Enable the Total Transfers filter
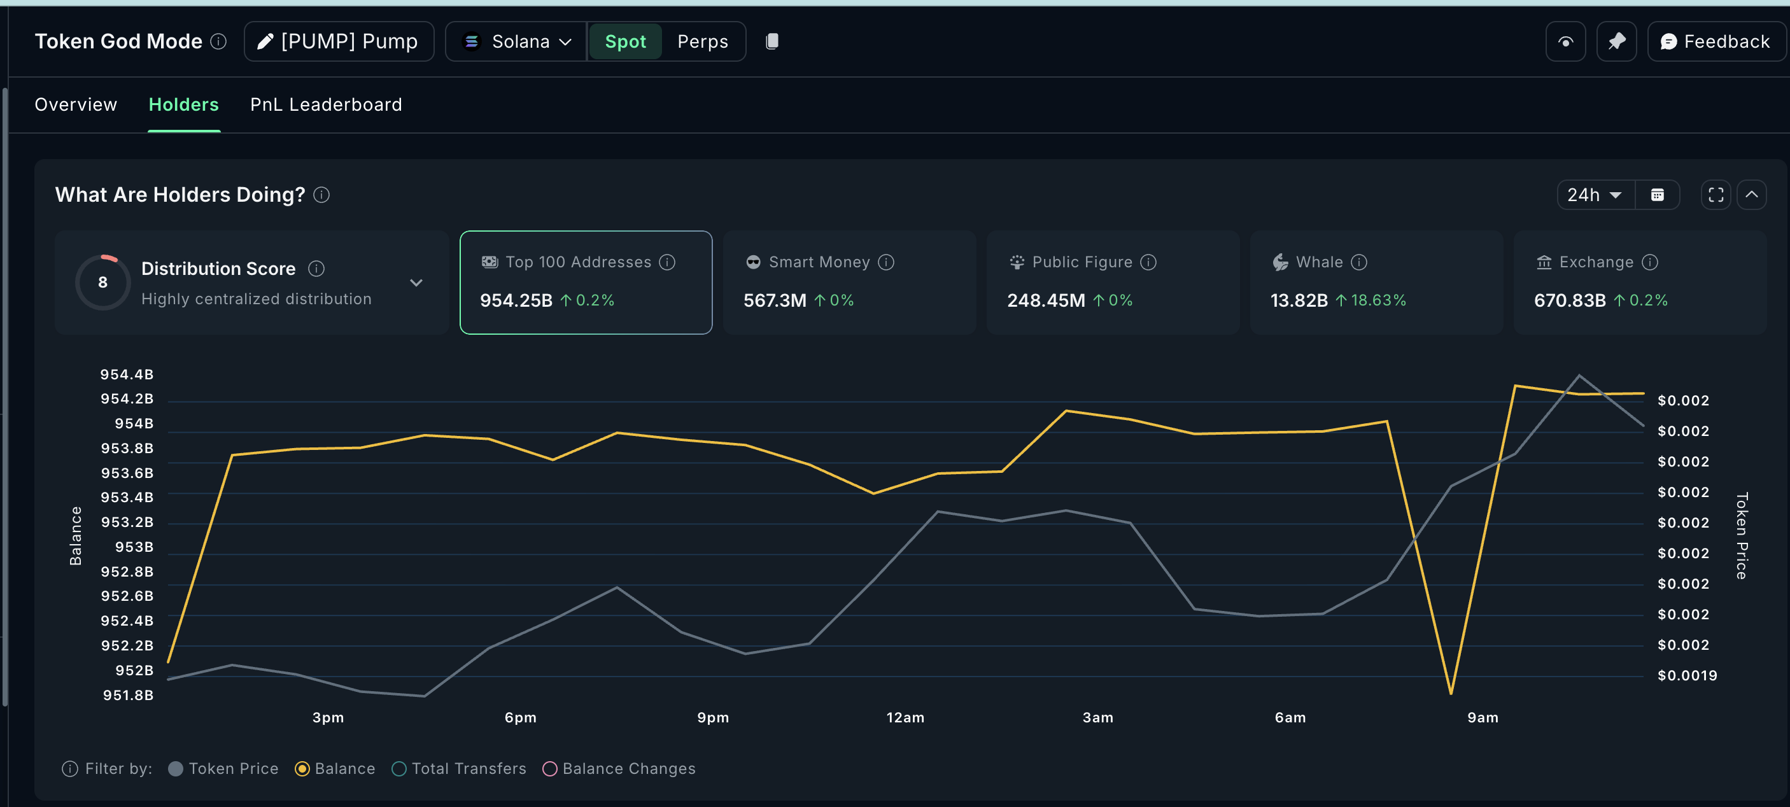 click(x=398, y=769)
